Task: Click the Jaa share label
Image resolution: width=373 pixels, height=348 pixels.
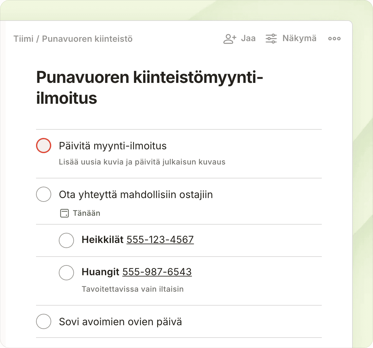Action: click(248, 39)
